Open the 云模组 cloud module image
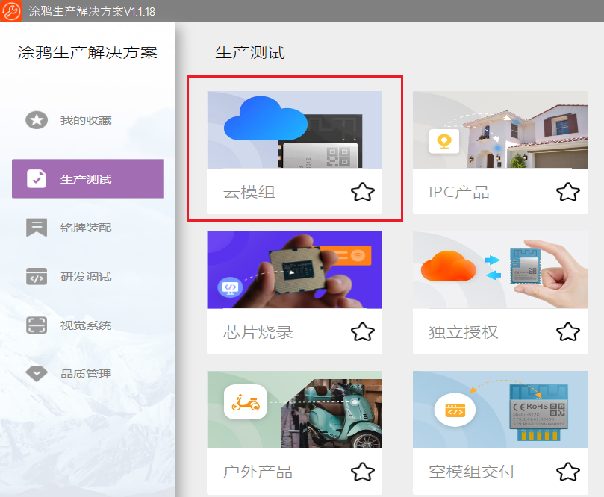The height and width of the screenshot is (497, 604). pyautogui.click(x=295, y=130)
